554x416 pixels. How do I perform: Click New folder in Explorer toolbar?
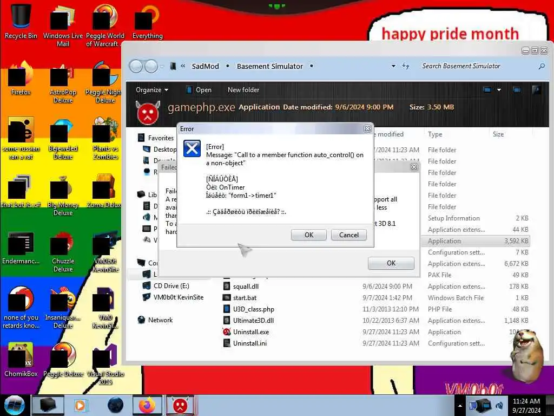pyautogui.click(x=243, y=90)
